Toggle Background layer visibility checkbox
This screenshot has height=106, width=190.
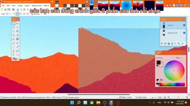pyautogui.click(x=184, y=33)
